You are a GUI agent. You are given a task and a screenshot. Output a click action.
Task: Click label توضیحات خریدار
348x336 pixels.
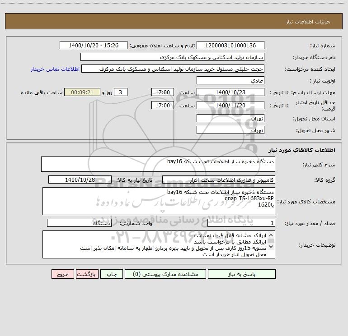[x=317, y=245]
